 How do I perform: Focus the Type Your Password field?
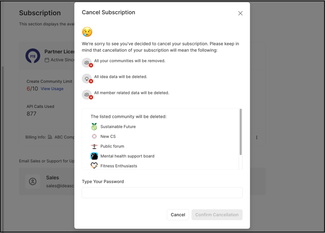pos(162,193)
